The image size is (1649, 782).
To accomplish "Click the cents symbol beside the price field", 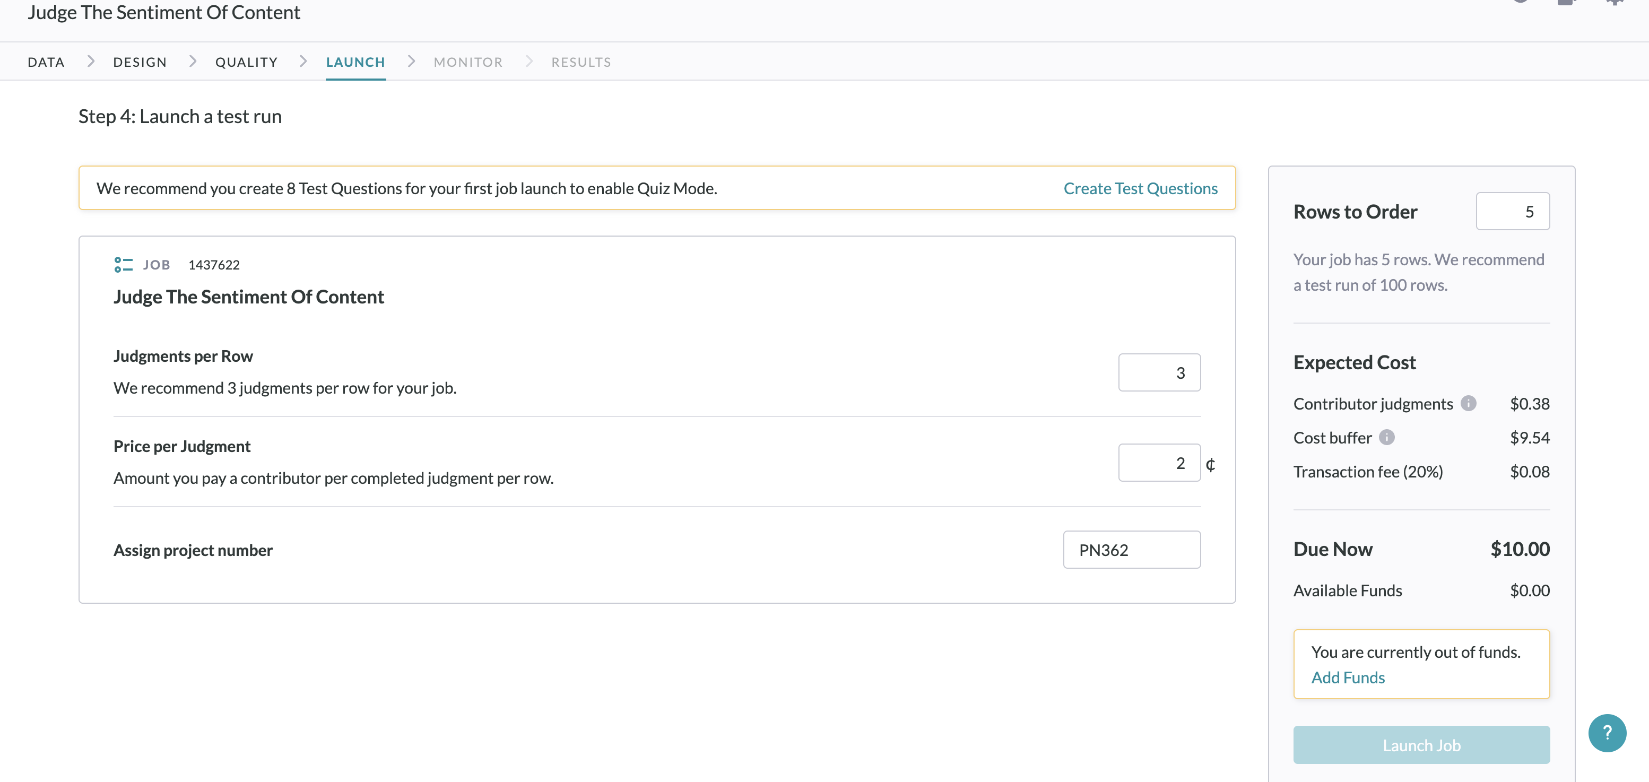I will click(1210, 464).
